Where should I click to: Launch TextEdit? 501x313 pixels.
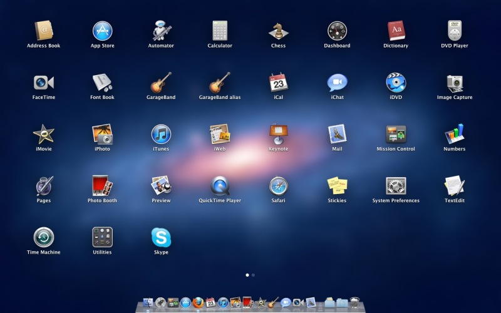(455, 186)
